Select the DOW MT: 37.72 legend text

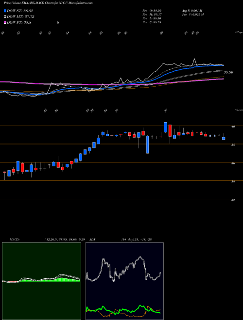coord(21,17)
